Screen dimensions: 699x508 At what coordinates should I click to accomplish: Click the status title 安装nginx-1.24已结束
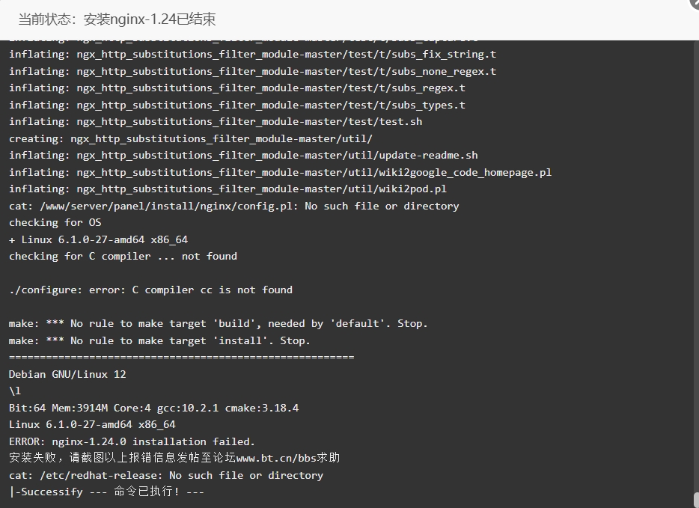pyautogui.click(x=150, y=19)
